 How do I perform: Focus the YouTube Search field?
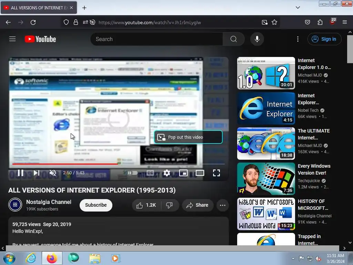point(157,39)
